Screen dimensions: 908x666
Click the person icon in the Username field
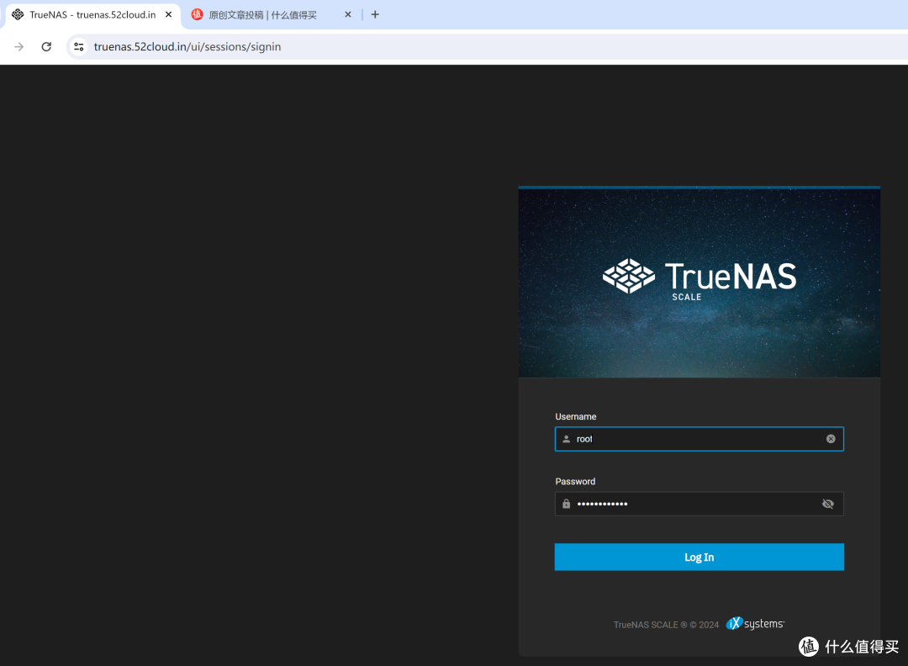(x=566, y=438)
